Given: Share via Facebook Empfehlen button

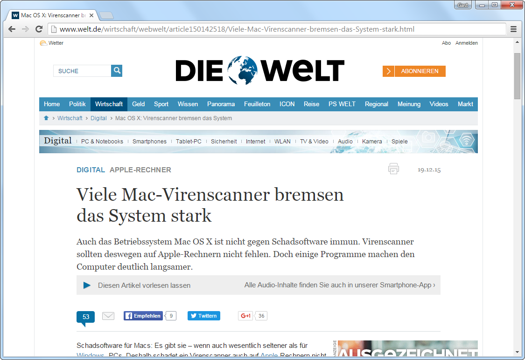Looking at the screenshot, I should coord(143,316).
